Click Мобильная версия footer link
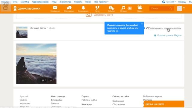 (x=152, y=97)
